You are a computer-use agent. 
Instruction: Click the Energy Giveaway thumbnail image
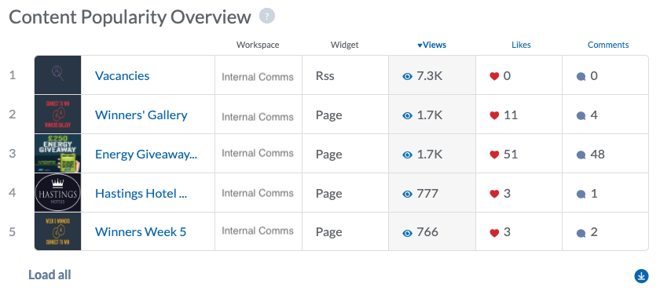pos(57,154)
